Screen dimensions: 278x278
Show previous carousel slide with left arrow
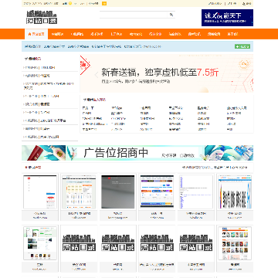point(97,75)
